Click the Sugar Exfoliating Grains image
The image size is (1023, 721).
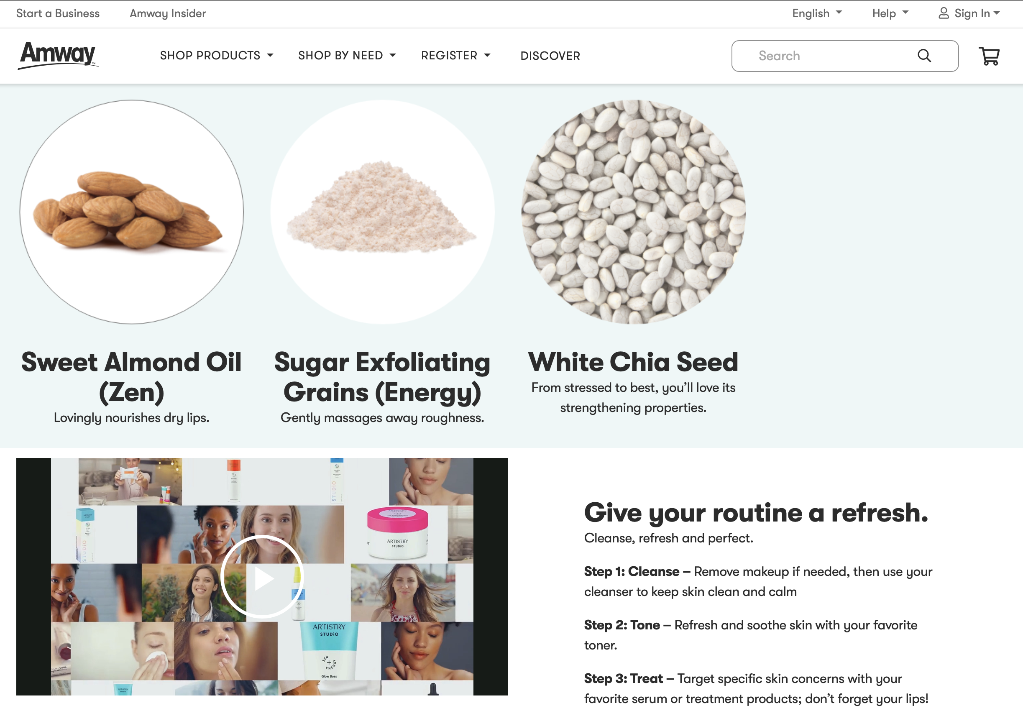pyautogui.click(x=382, y=212)
